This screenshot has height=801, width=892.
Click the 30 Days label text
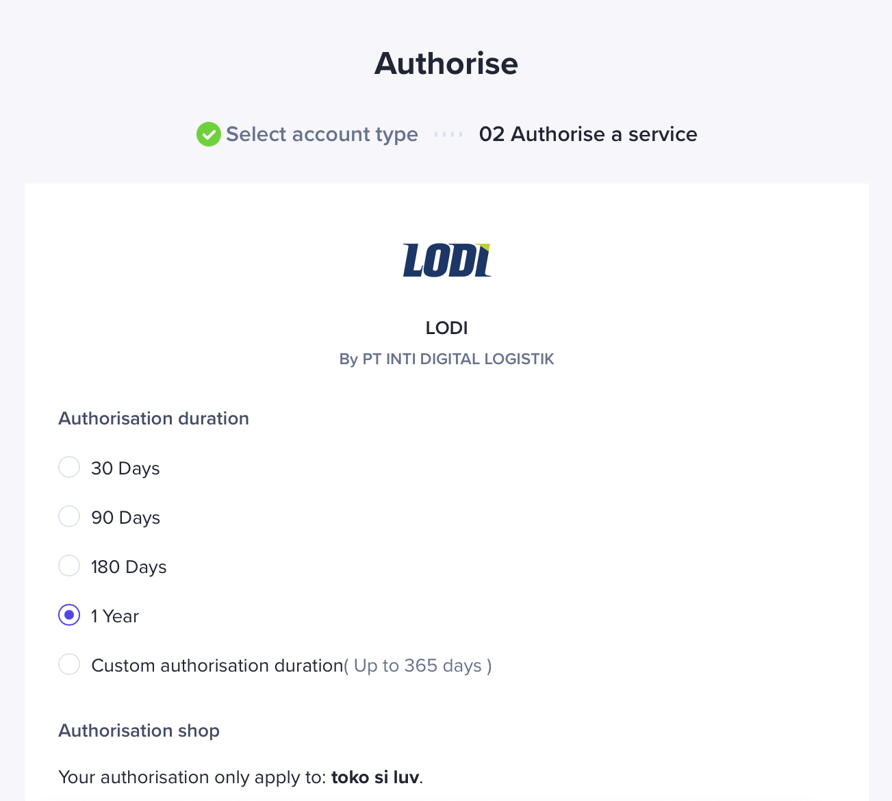tap(125, 468)
